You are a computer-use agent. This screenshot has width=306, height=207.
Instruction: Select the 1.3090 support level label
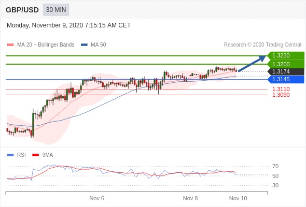coord(281,95)
